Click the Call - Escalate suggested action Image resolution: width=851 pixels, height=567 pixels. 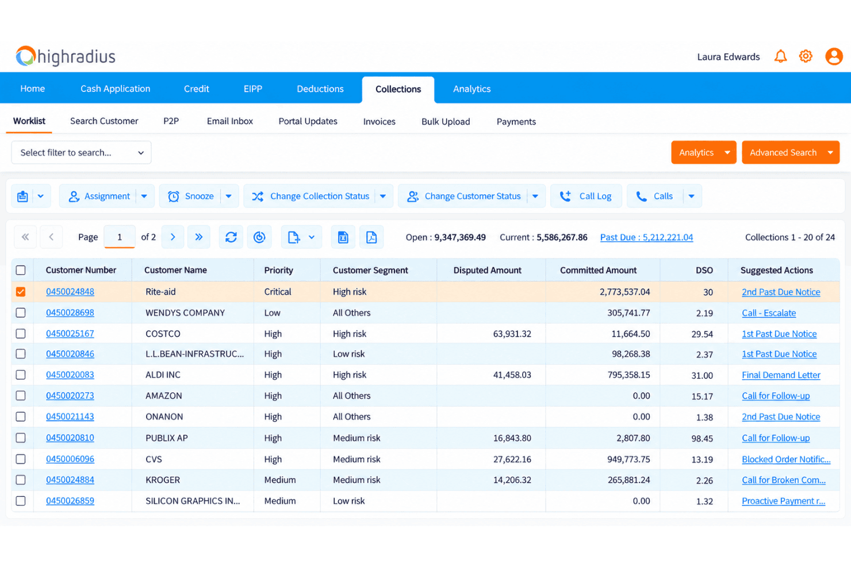[769, 313]
